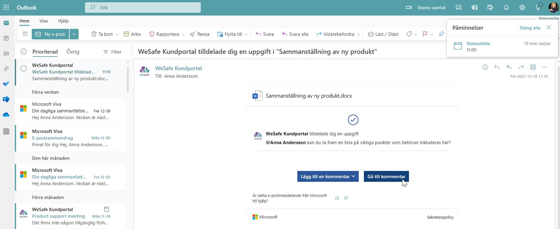
Task: Click Stäng alla in reminders panel
Action: 530,28
